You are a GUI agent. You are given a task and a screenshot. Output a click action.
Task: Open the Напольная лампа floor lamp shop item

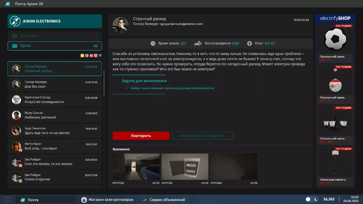(x=335, y=167)
